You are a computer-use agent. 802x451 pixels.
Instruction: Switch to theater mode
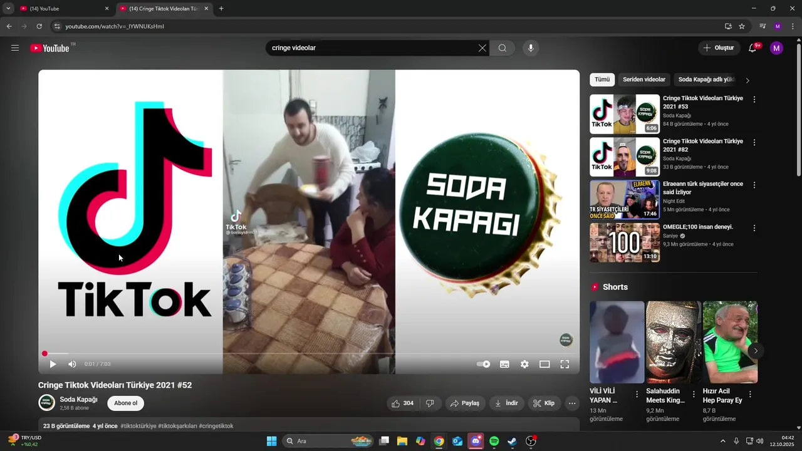pyautogui.click(x=544, y=364)
